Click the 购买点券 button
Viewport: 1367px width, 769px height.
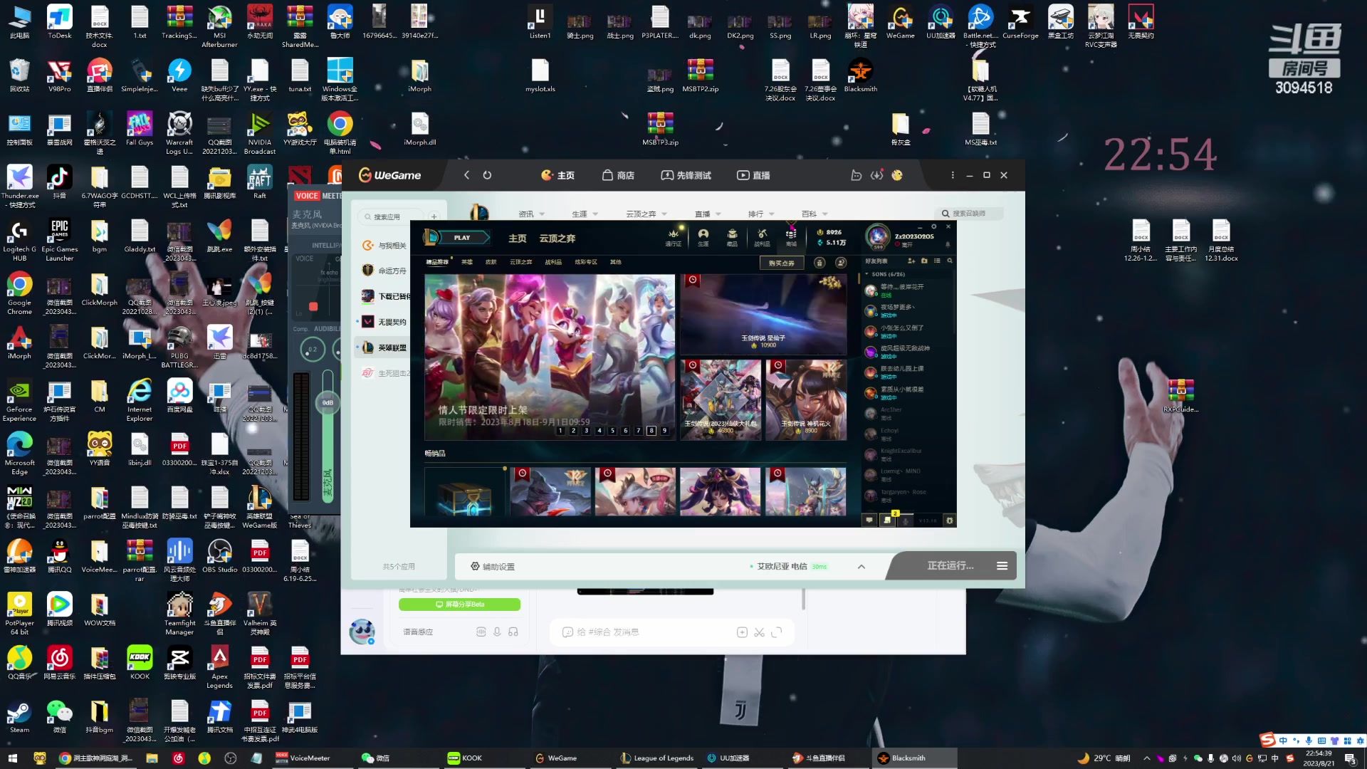click(x=782, y=263)
